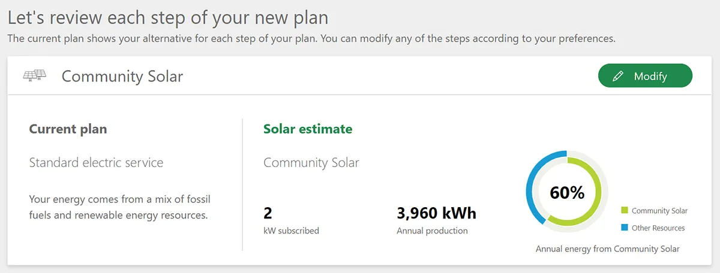Click the page title about reviewing your plan

coord(168,17)
